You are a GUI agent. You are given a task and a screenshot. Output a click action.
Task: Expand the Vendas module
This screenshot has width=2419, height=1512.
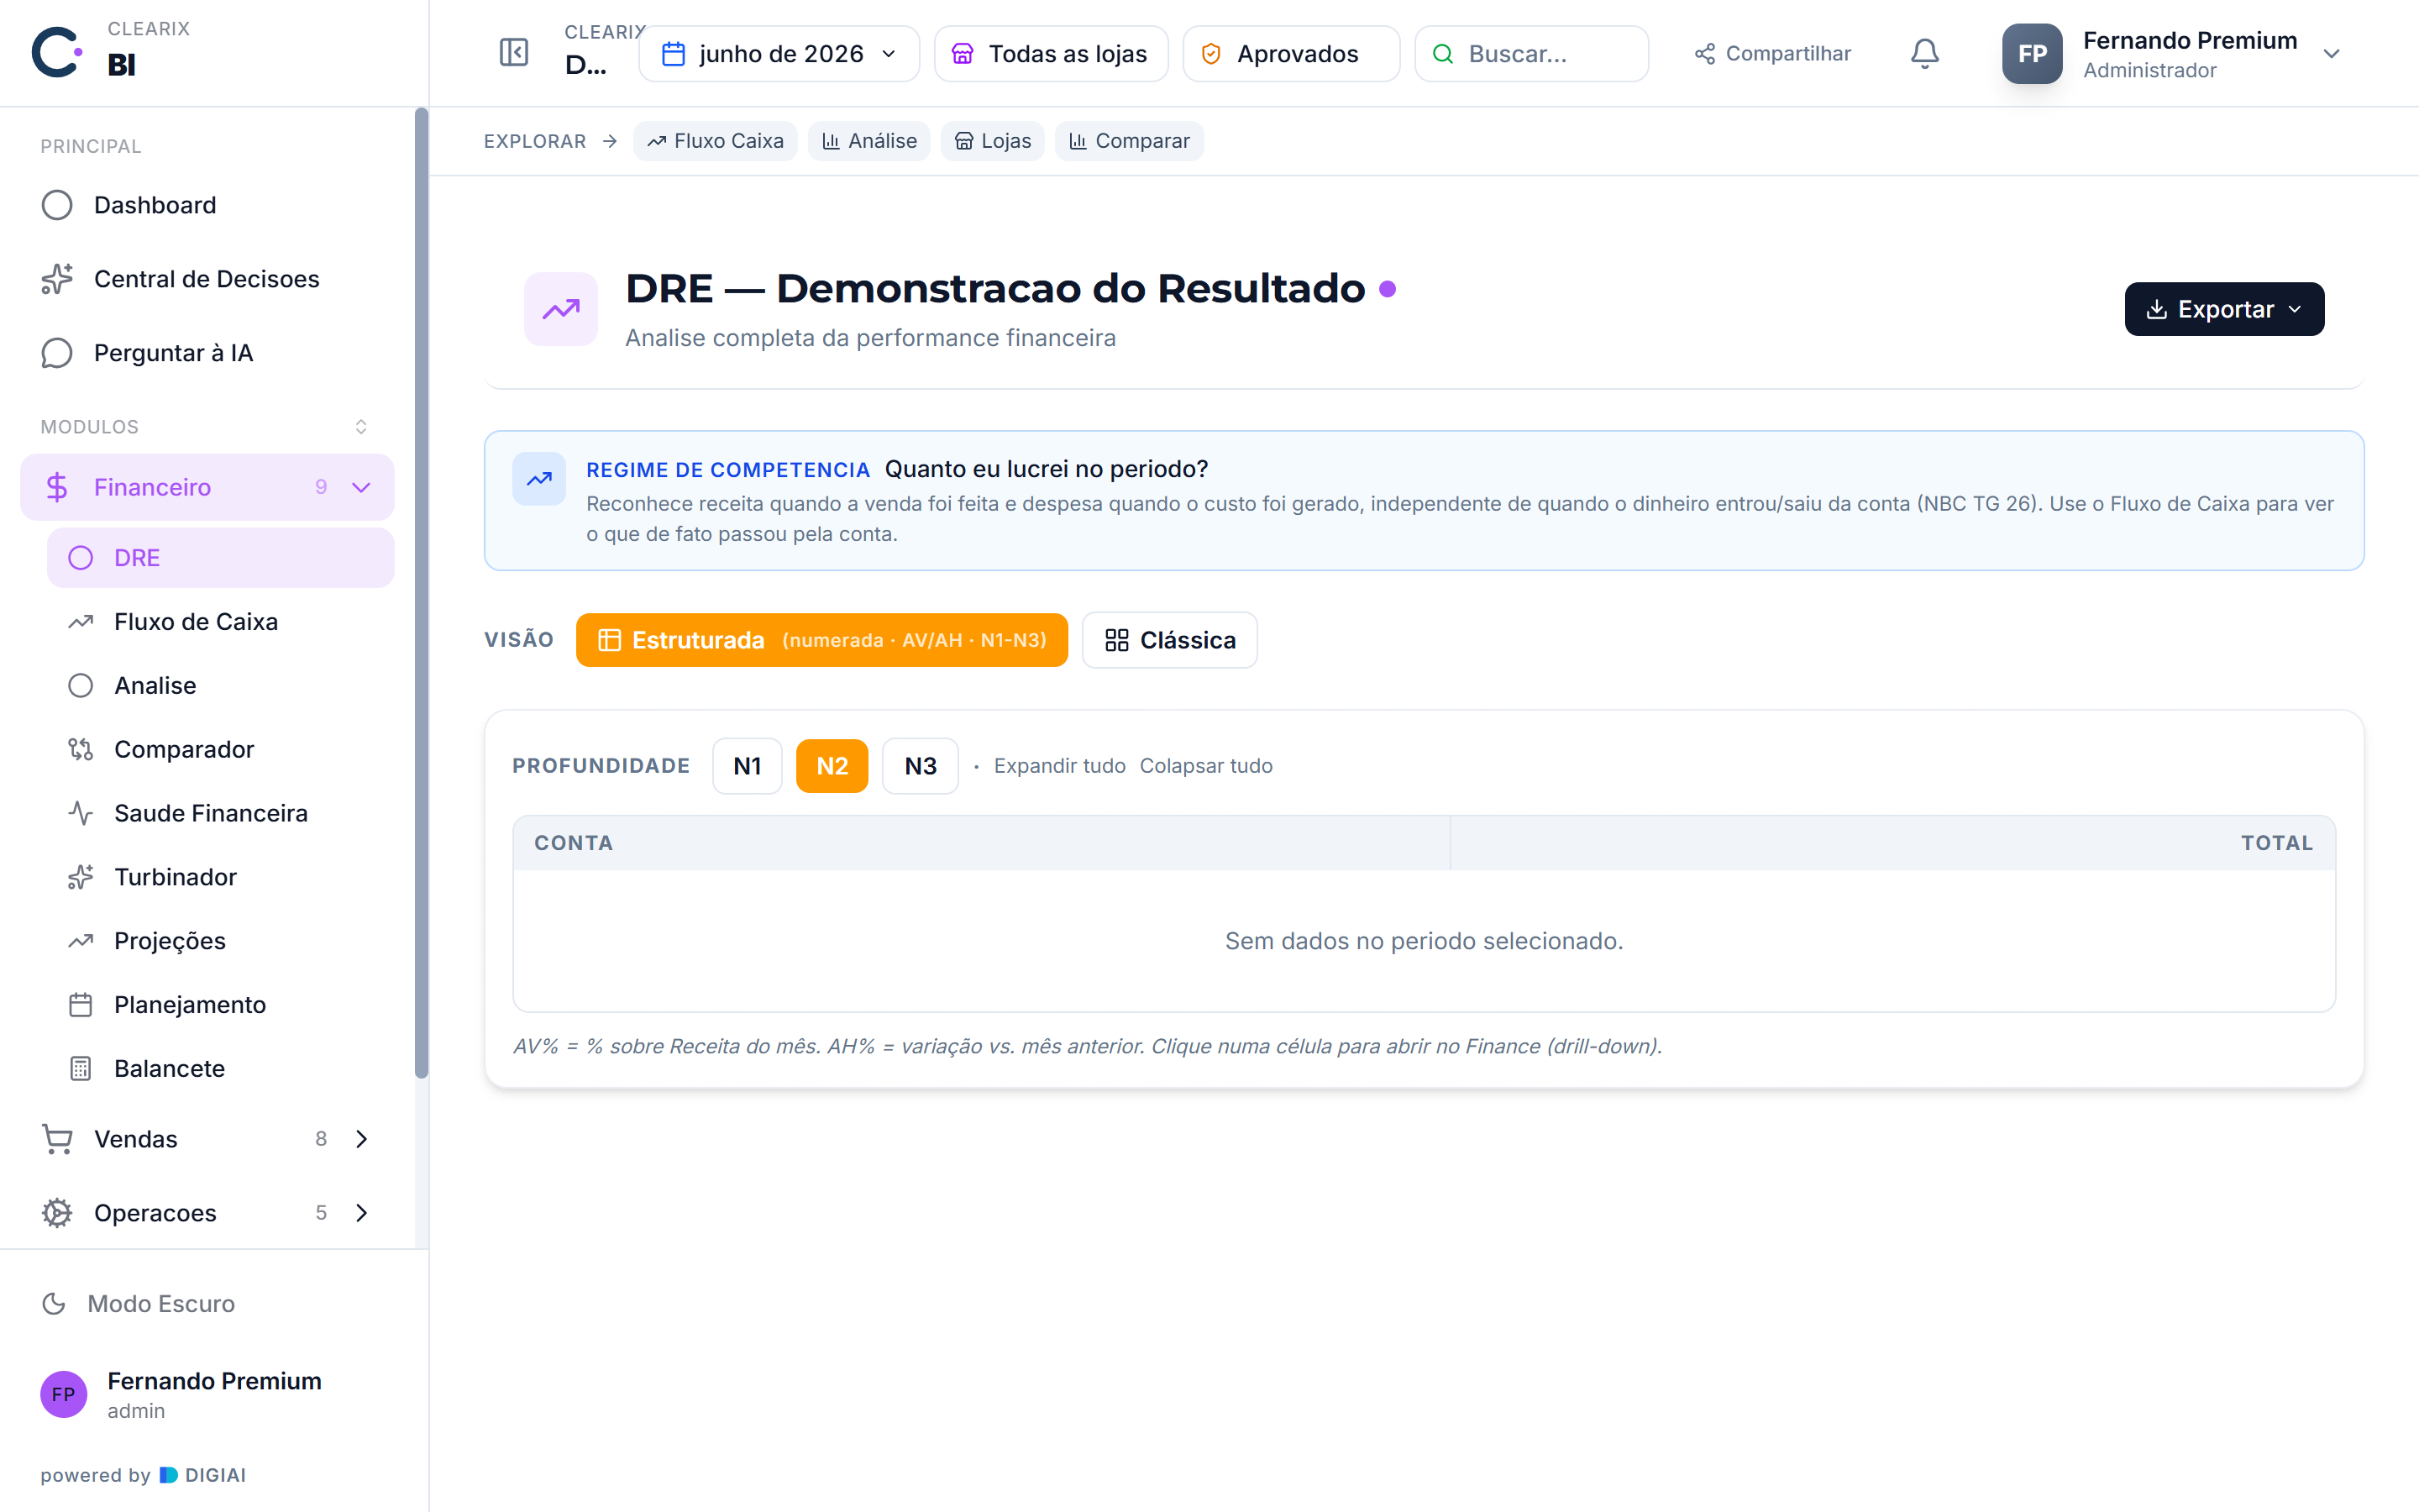(x=207, y=1139)
